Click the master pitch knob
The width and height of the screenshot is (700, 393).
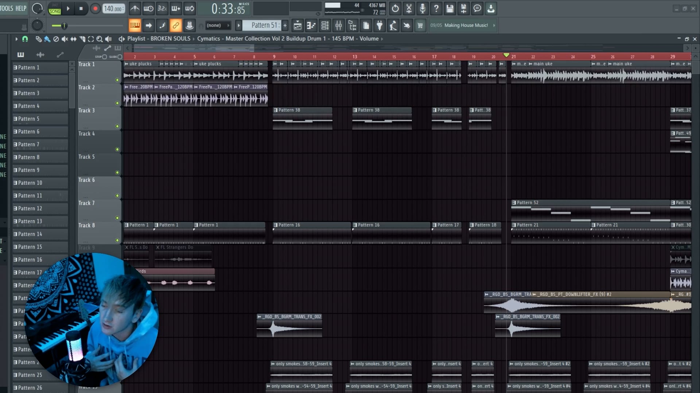[37, 25]
